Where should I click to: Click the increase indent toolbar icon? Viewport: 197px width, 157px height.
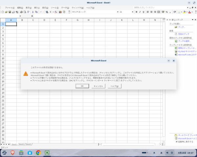(175, 12)
